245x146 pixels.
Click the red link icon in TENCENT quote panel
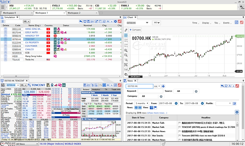pyautogui.click(x=120, y=85)
